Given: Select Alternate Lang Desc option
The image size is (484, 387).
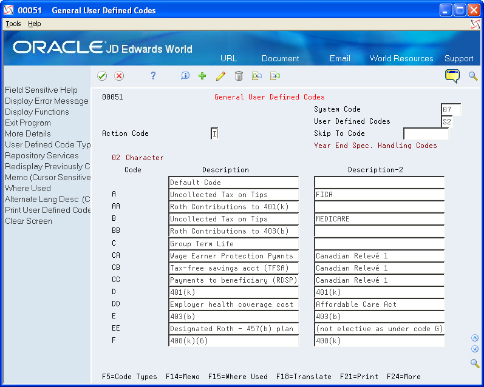Looking at the screenshot, I should (47, 199).
